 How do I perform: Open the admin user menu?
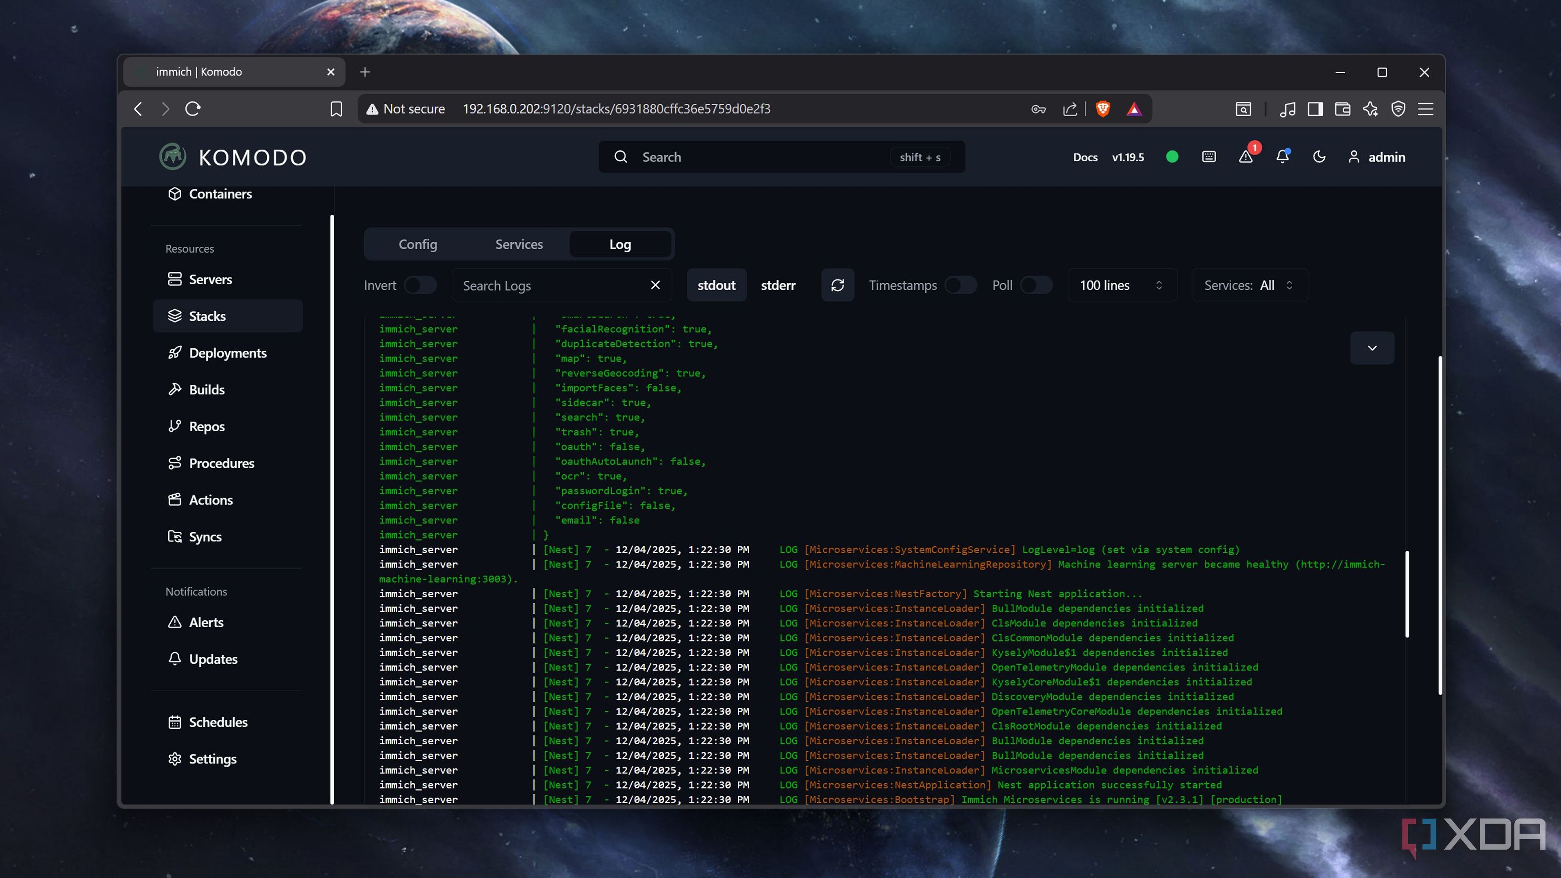point(1376,157)
